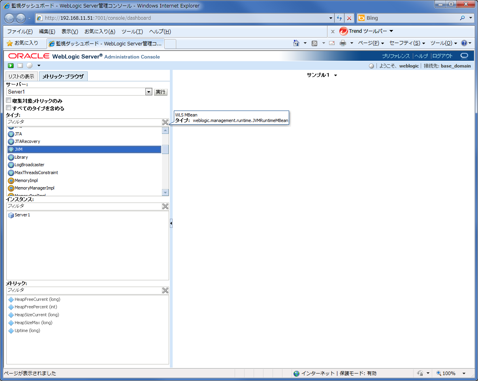Clear the Instance filter with X icon
This screenshot has height=381, width=478.
pos(165,206)
